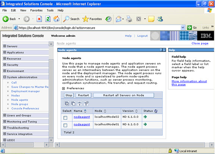
Task: Click the clear filter icon
Action: (86, 104)
